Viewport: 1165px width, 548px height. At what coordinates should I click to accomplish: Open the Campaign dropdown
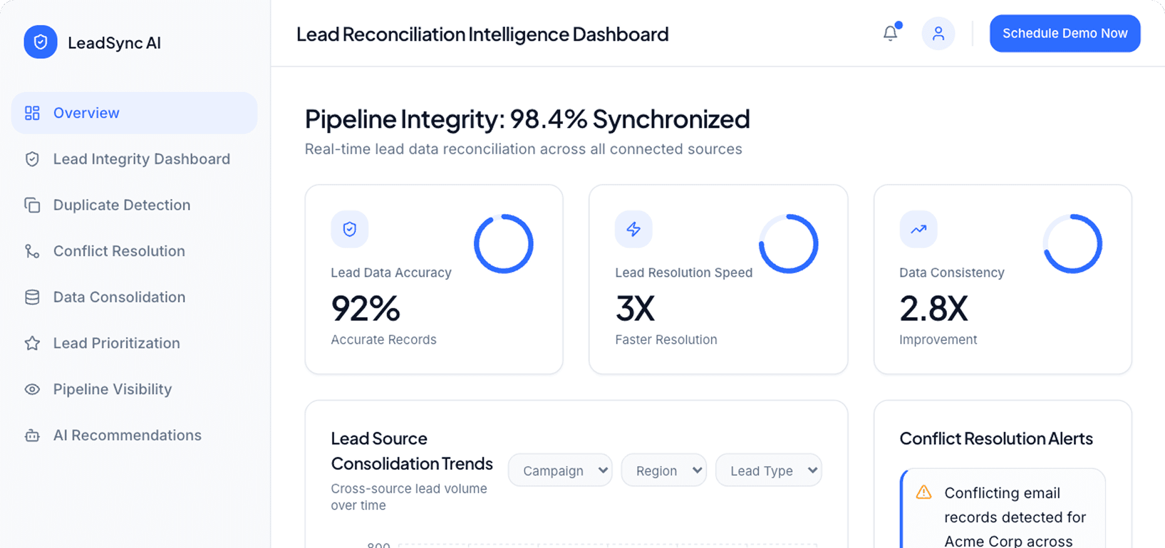(x=559, y=470)
